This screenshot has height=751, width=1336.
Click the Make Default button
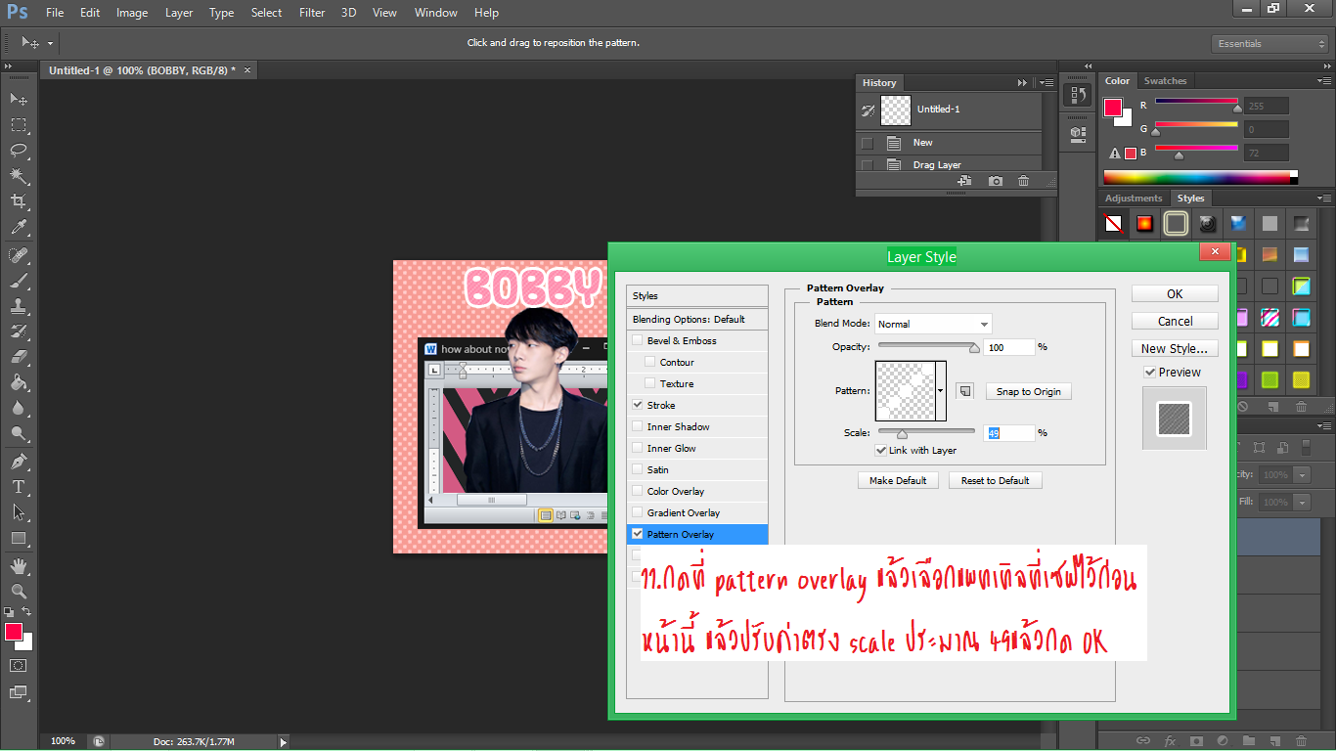[898, 480]
